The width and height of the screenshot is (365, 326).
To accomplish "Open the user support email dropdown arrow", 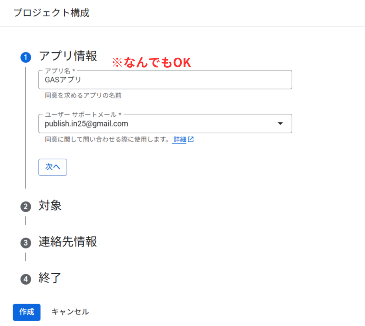I will (280, 123).
